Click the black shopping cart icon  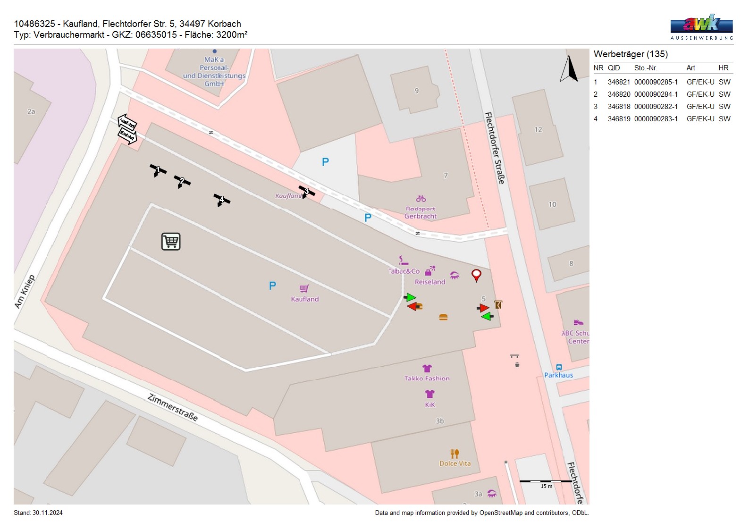pos(171,241)
